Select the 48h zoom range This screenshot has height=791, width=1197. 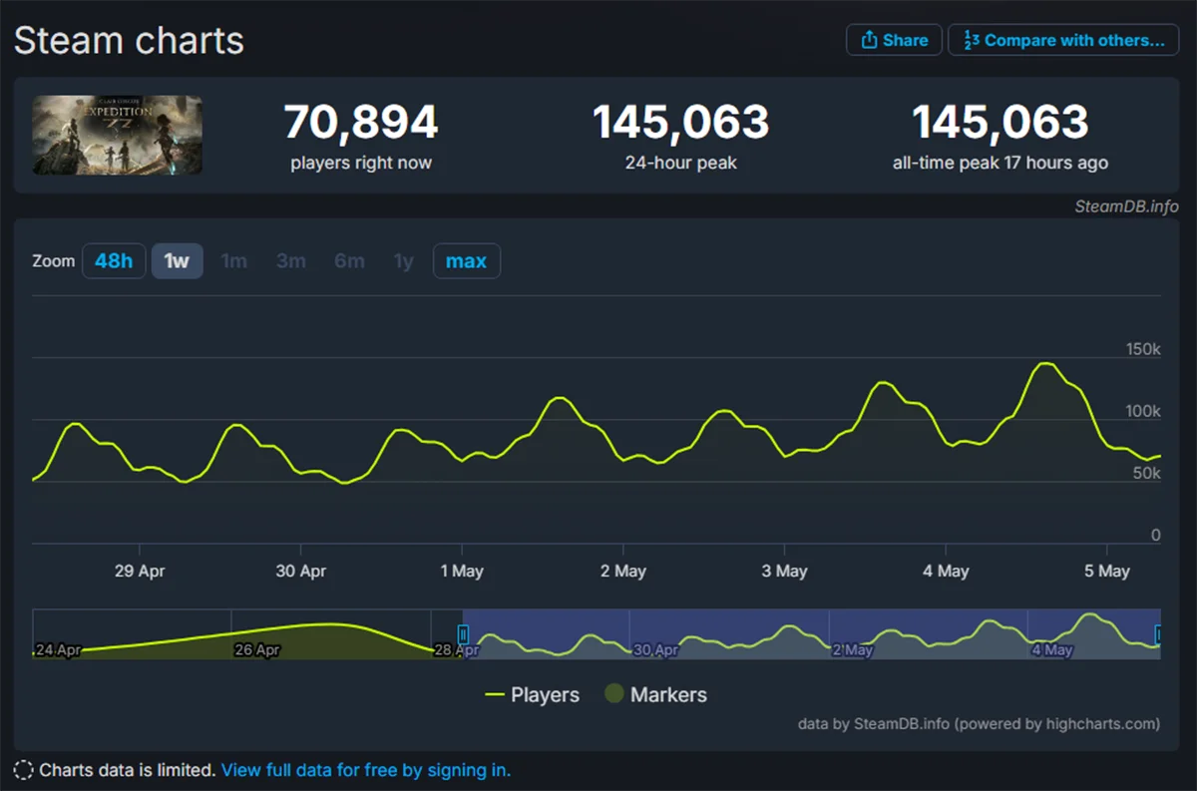(x=114, y=261)
